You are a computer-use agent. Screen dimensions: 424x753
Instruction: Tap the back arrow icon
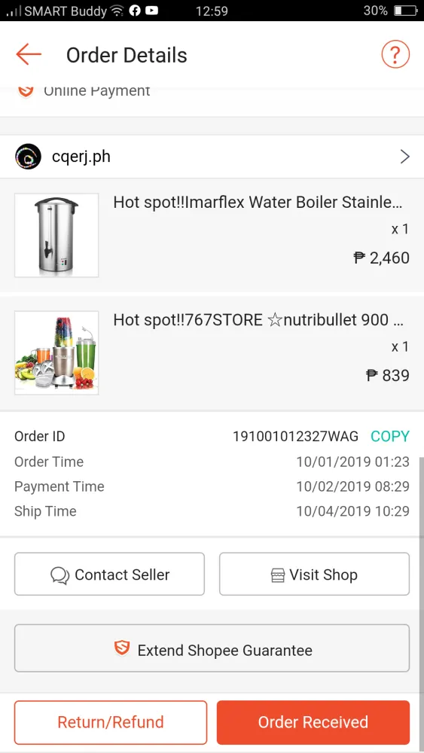tap(29, 54)
